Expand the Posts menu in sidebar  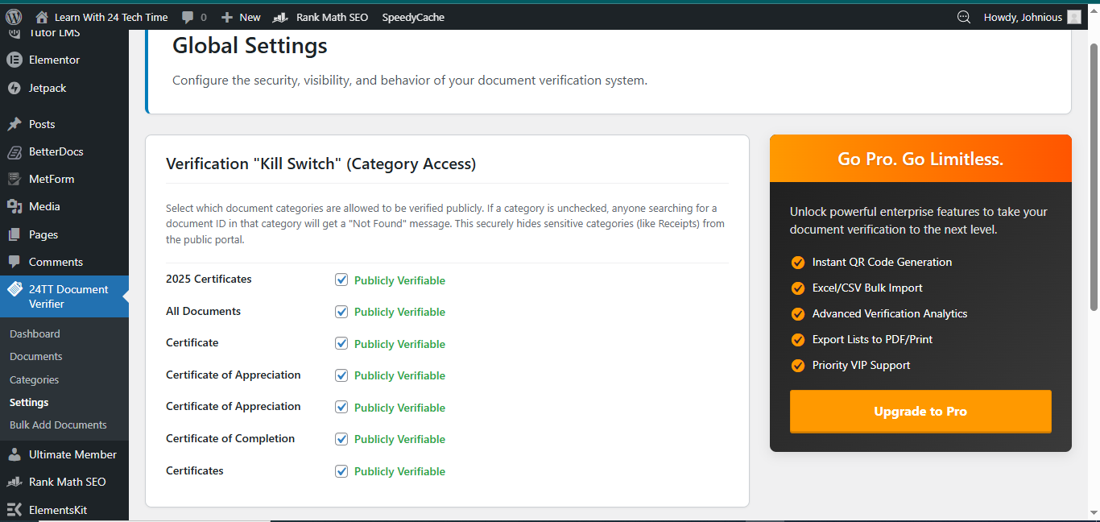coord(42,123)
